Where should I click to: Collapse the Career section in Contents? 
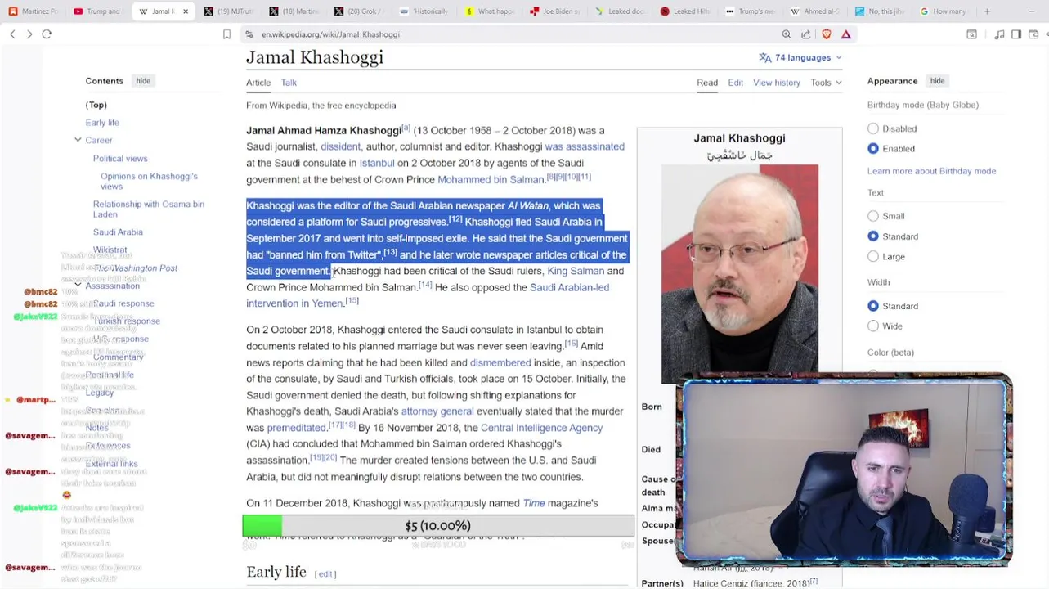[x=78, y=140]
